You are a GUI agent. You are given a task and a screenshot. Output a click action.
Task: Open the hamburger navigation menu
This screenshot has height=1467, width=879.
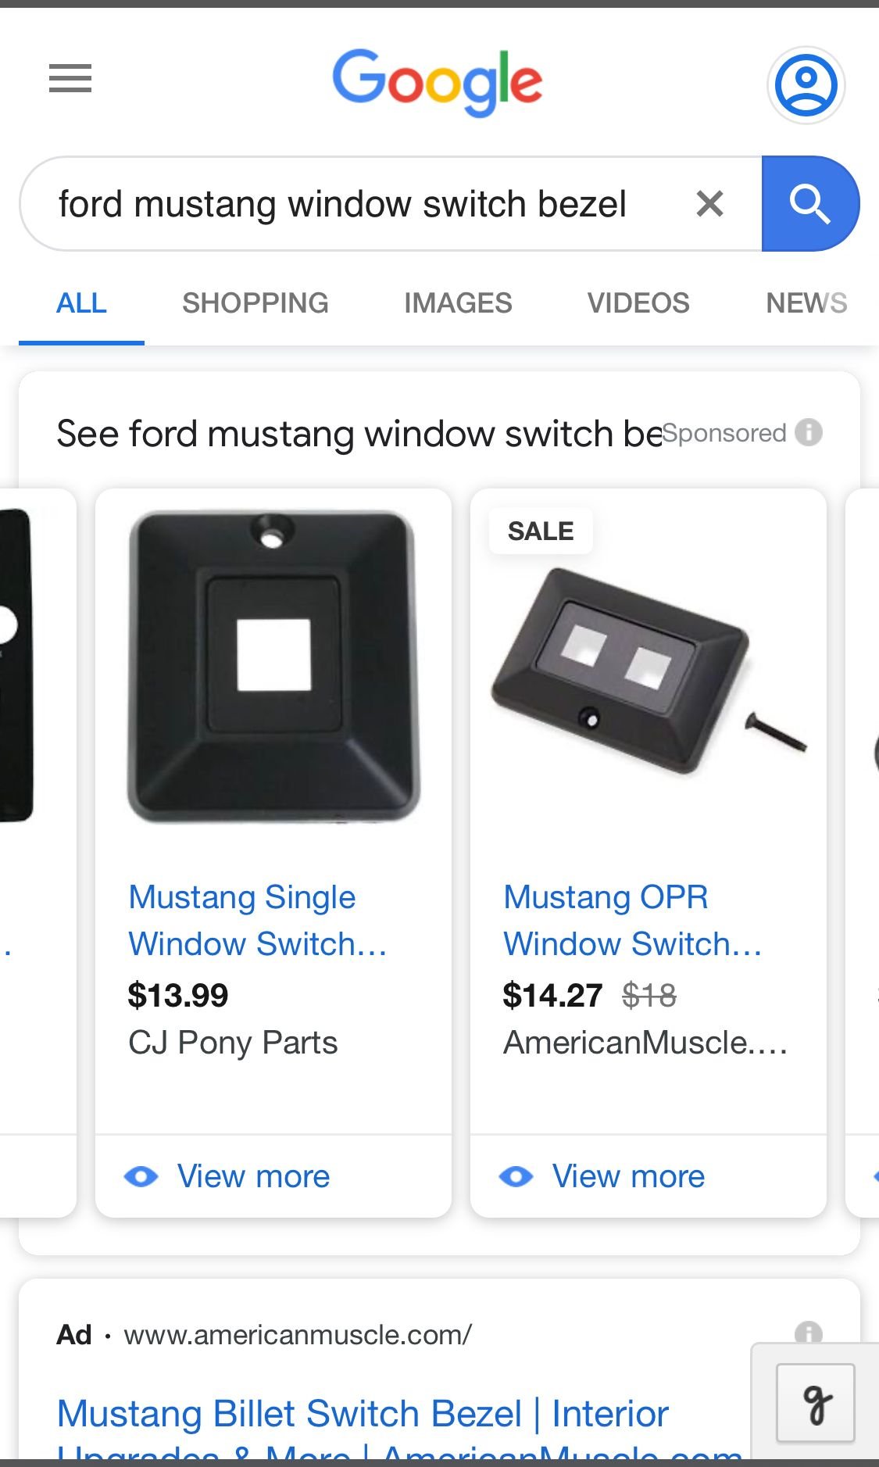click(70, 78)
